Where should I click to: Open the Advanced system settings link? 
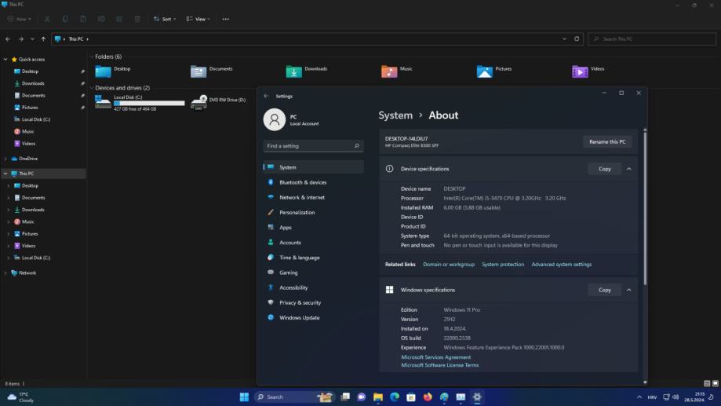point(562,265)
